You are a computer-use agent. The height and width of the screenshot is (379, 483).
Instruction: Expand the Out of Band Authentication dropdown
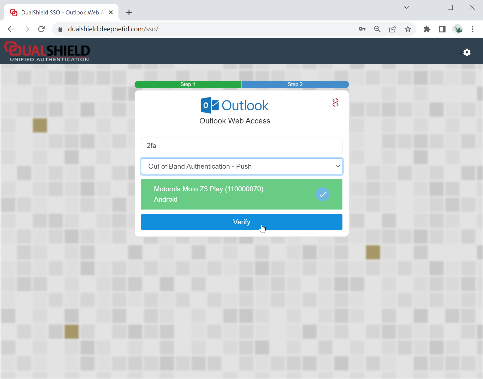pos(242,166)
